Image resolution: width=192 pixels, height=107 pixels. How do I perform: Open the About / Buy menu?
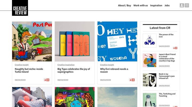coord(125,5)
